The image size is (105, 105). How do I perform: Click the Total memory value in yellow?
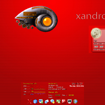click(71, 95)
